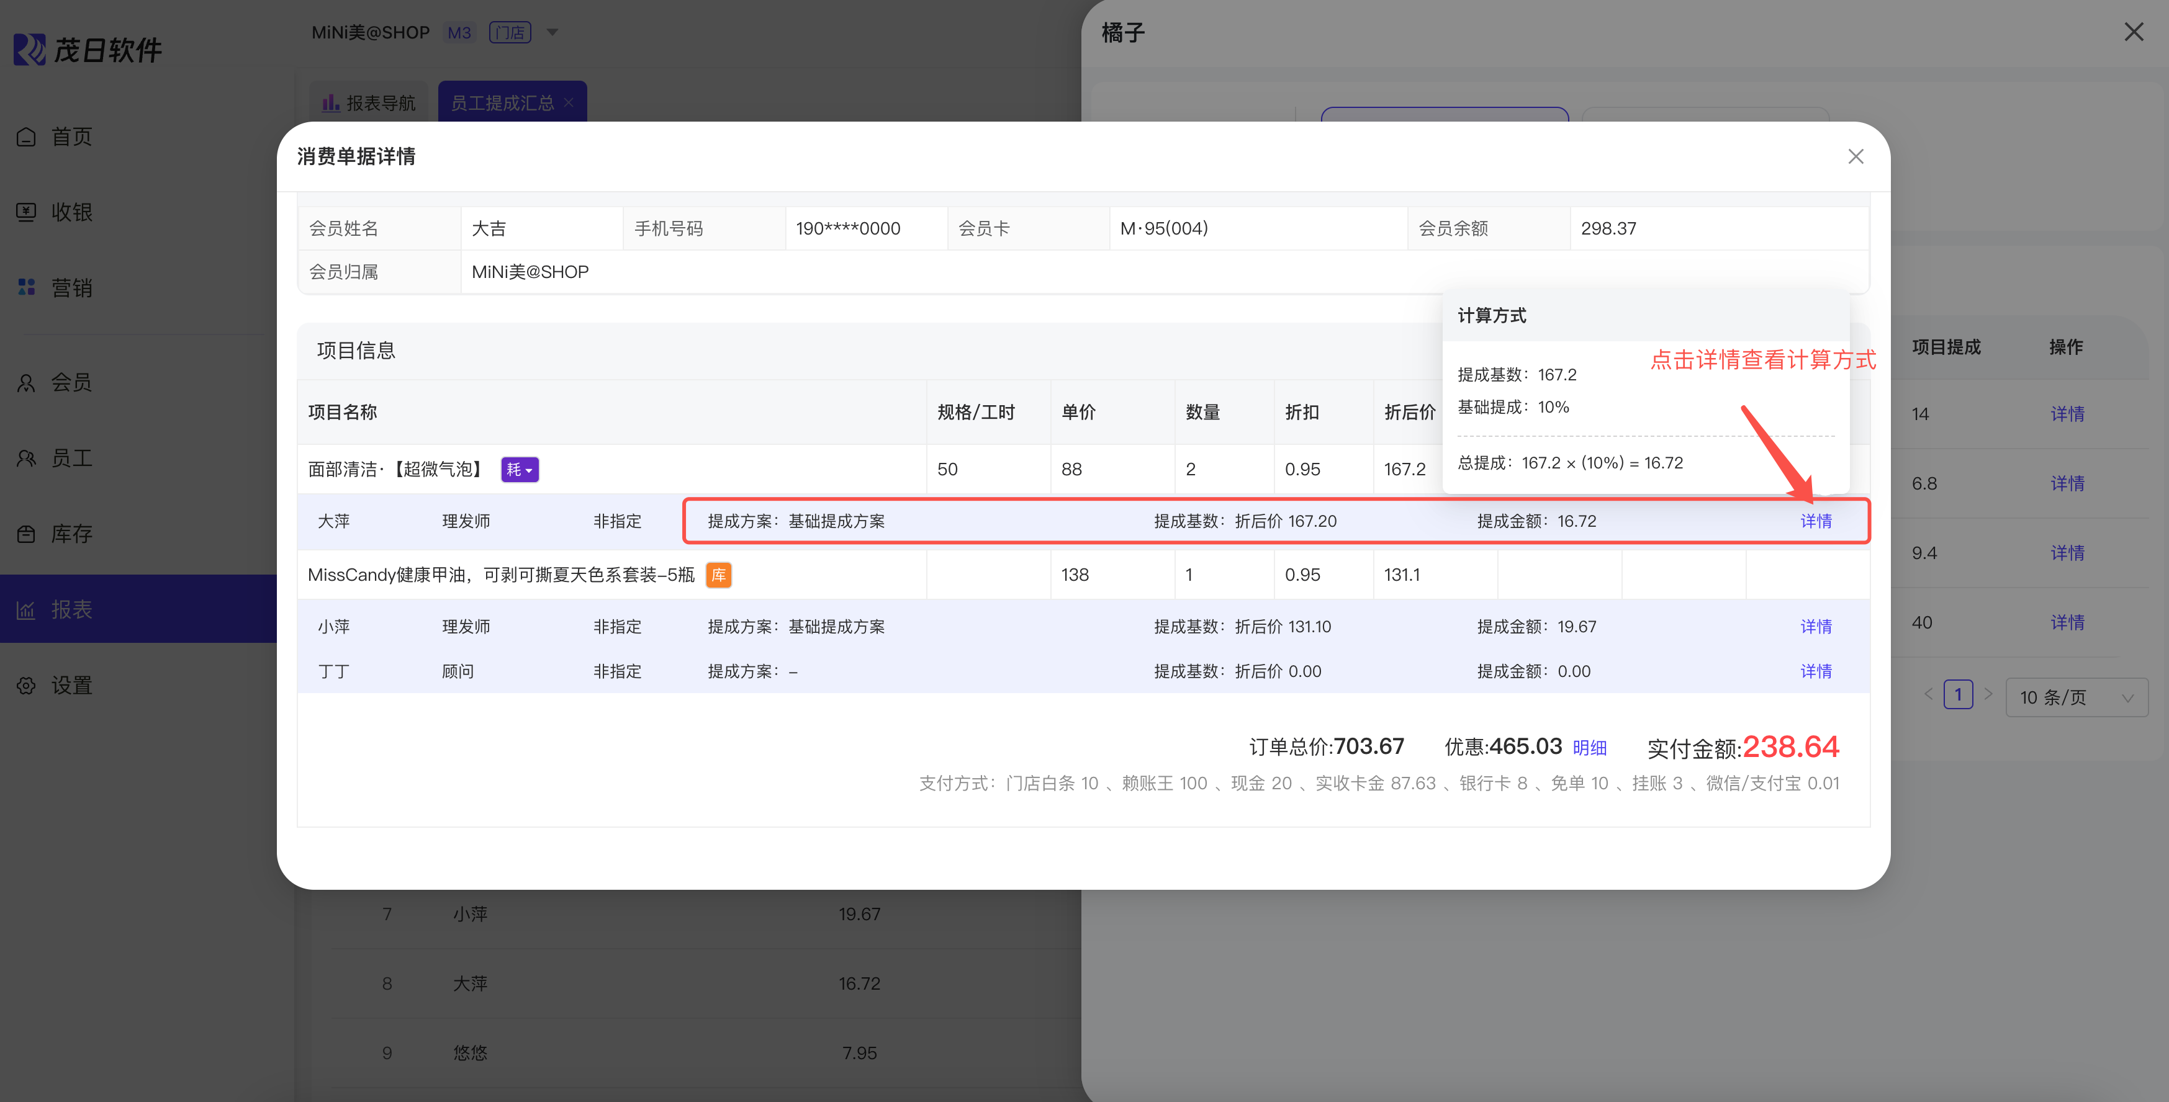The image size is (2169, 1102).
Task: Click the 报表导航 bar chart icon
Action: (x=331, y=103)
